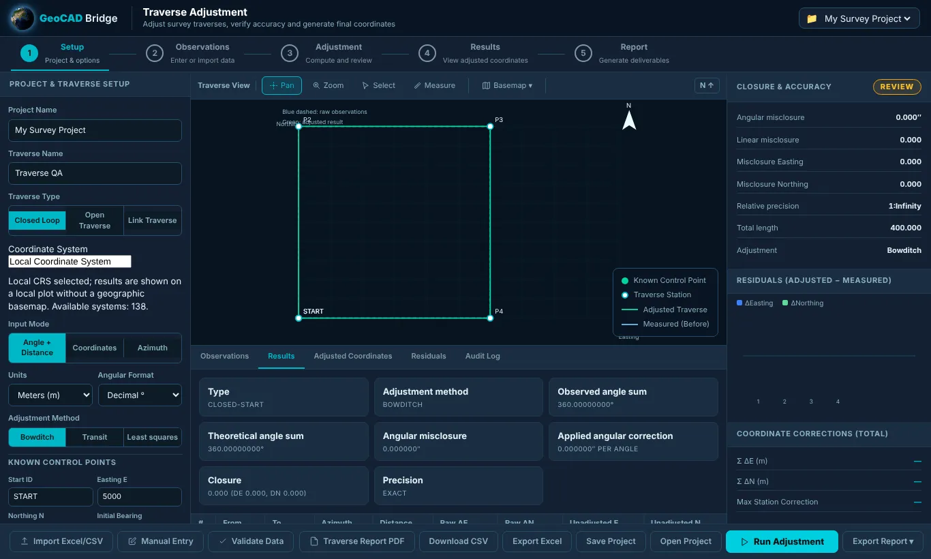931x559 pixels.
Task: Switch to the Audit Log tab
Action: (x=483, y=356)
